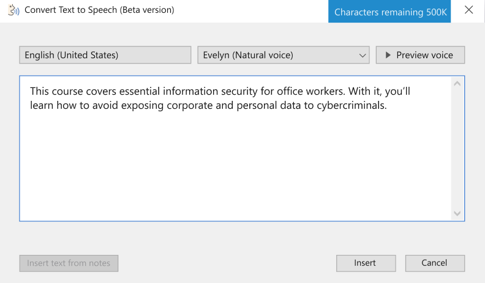Click the Insert text from notes button
Screen dimensions: 485x283
[x=69, y=263]
